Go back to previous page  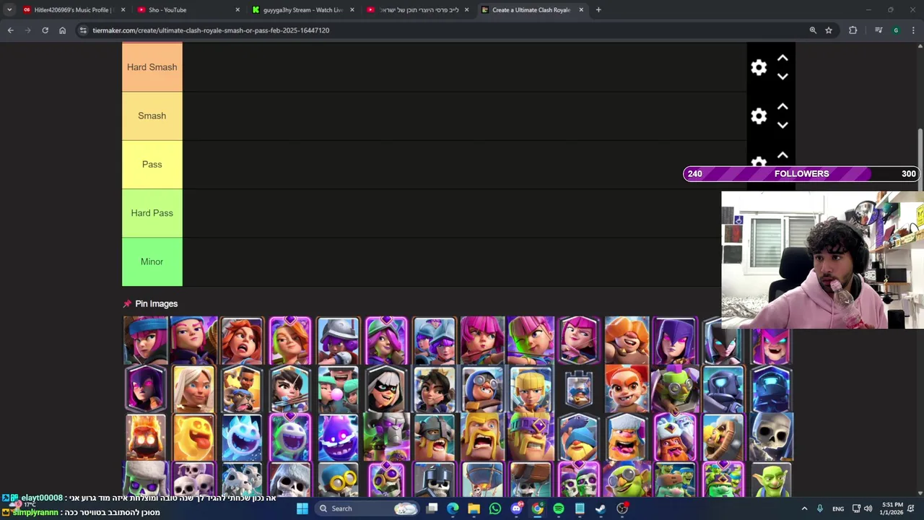pyautogui.click(x=10, y=30)
